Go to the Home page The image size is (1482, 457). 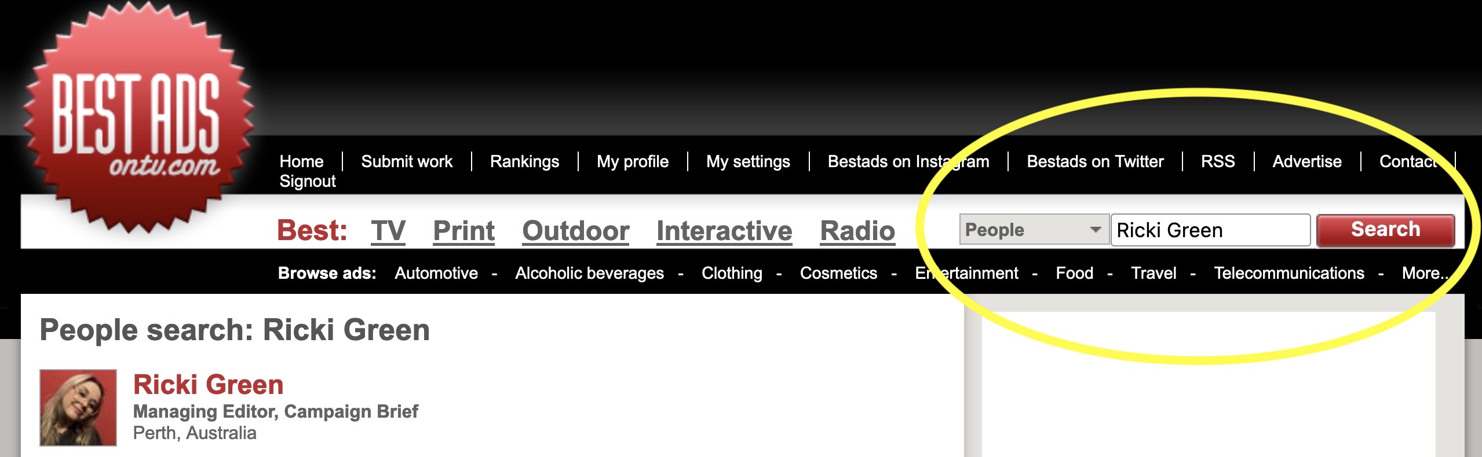pos(301,161)
